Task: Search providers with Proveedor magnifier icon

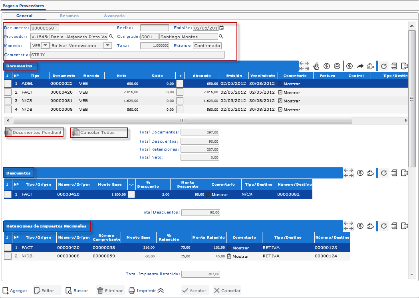Action: pos(111,37)
